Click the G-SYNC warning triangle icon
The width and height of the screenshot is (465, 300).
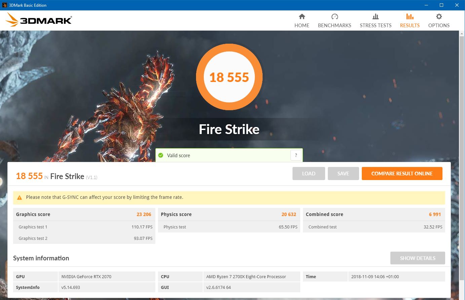click(20, 198)
